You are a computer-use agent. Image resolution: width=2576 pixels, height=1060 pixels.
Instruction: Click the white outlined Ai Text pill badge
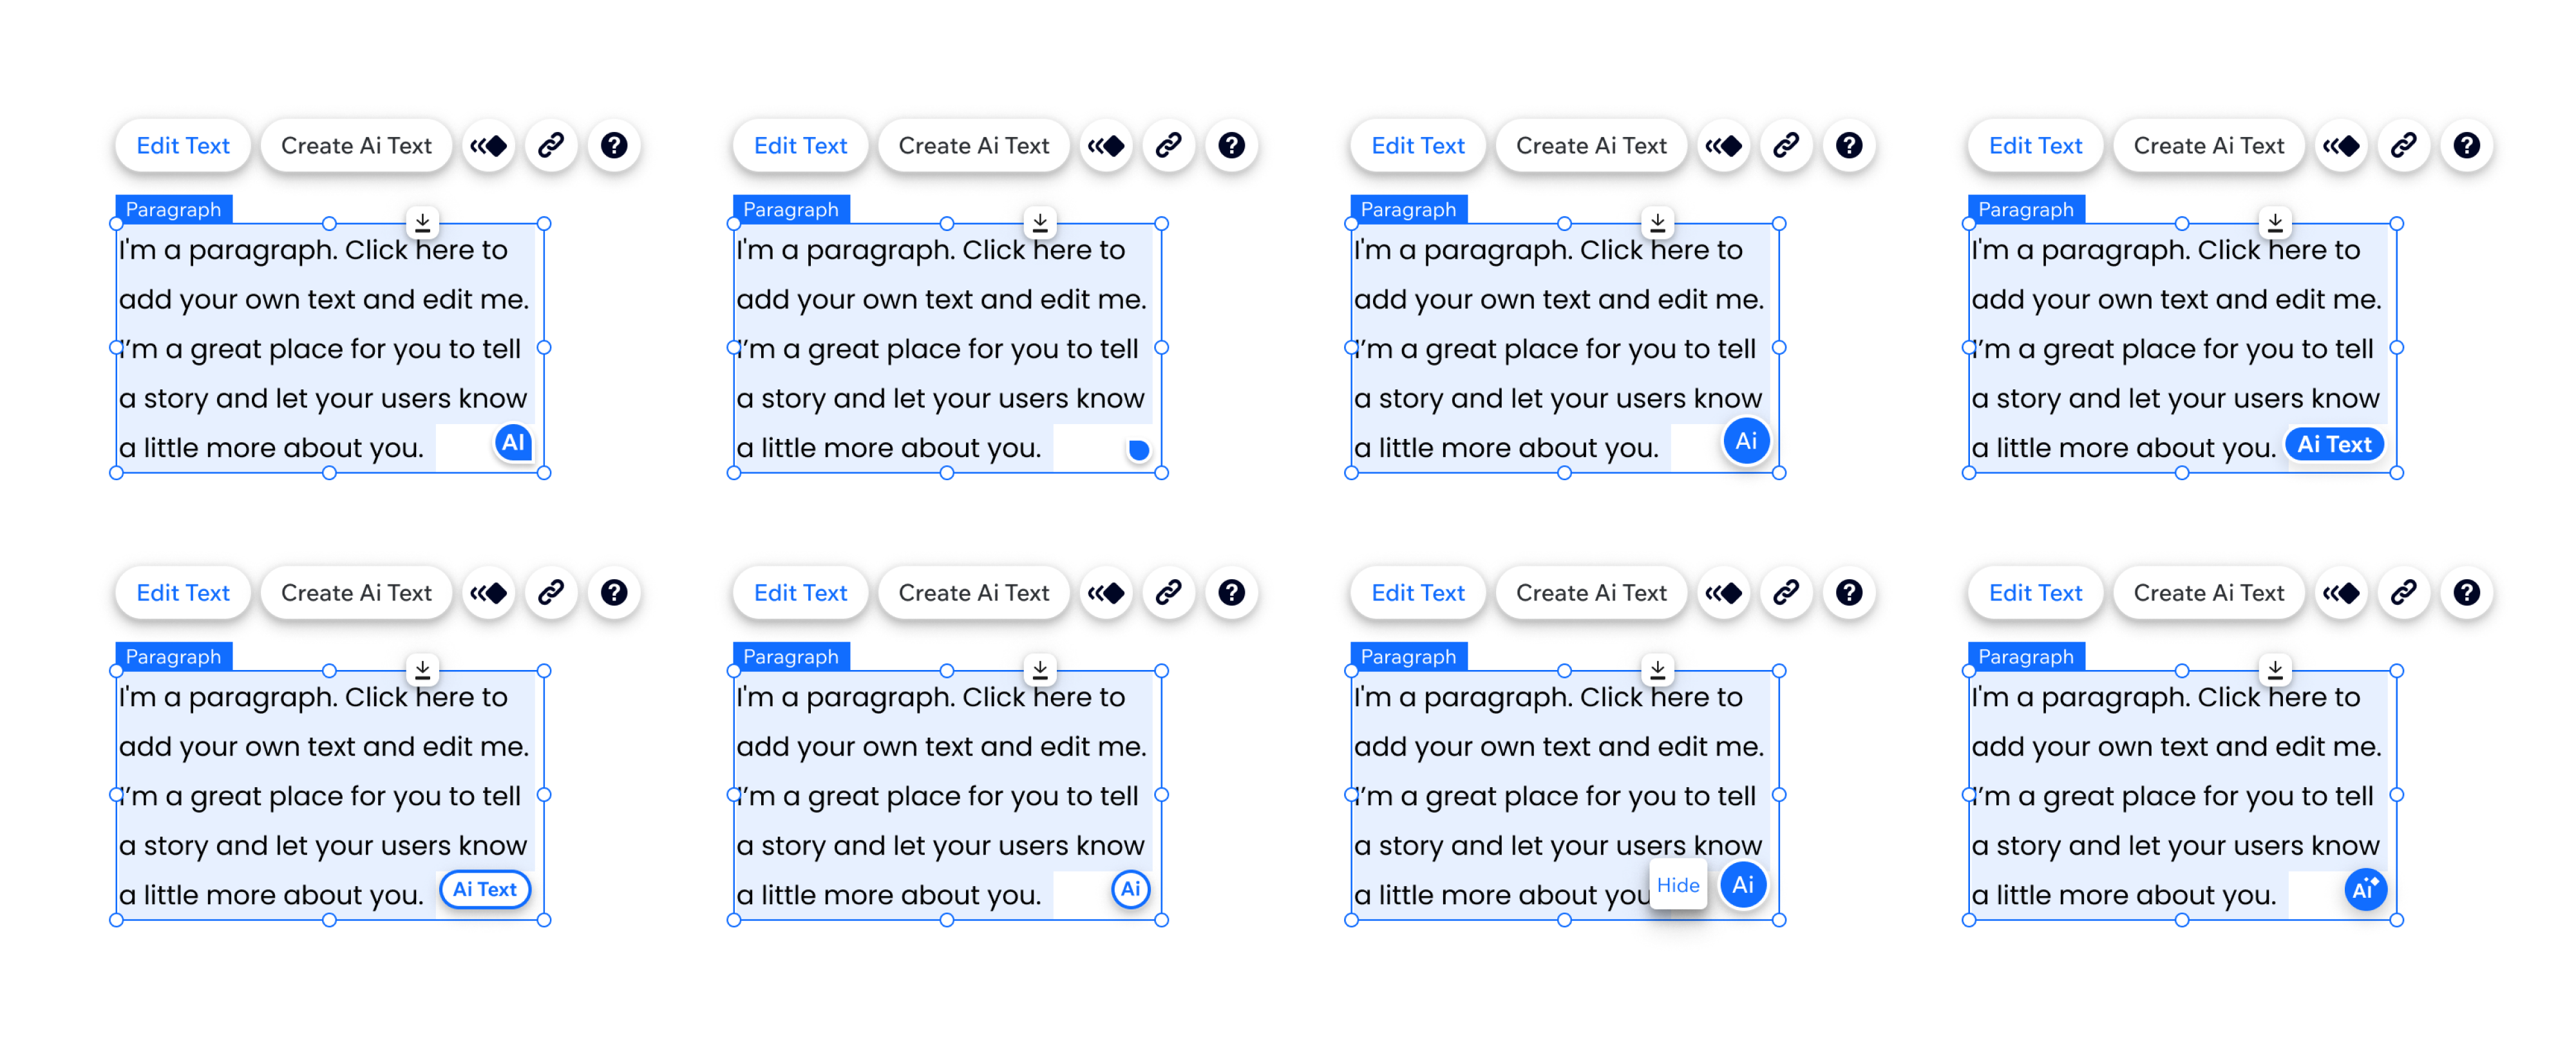tap(485, 889)
